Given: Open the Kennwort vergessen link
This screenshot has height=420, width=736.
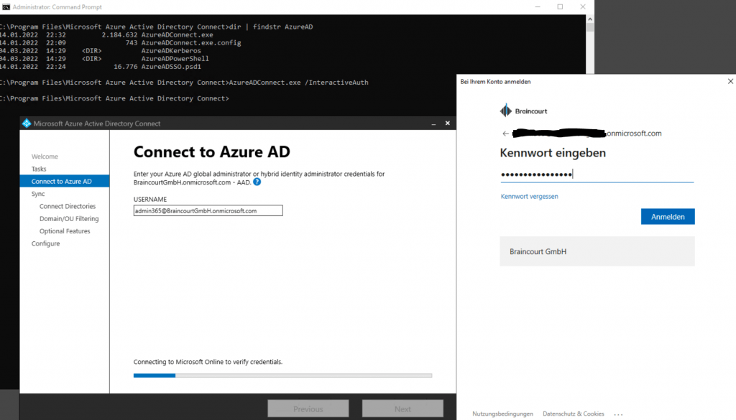Looking at the screenshot, I should click(529, 197).
